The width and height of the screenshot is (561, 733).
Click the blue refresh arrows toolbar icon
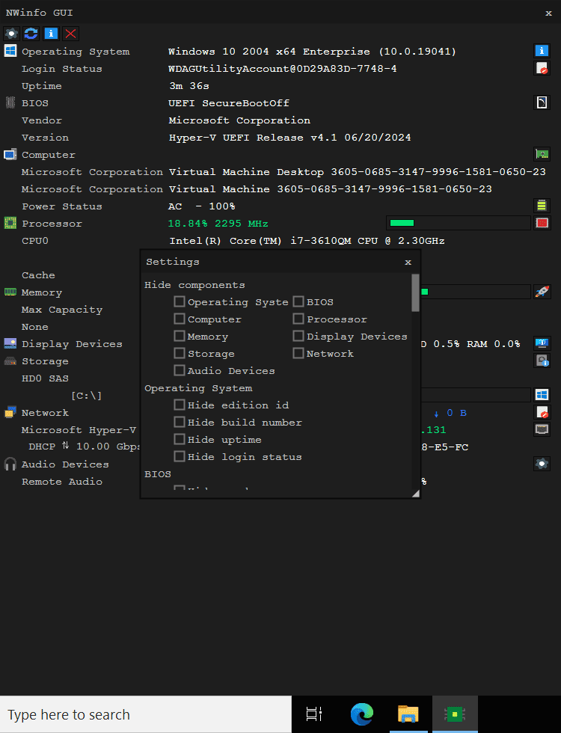click(31, 34)
